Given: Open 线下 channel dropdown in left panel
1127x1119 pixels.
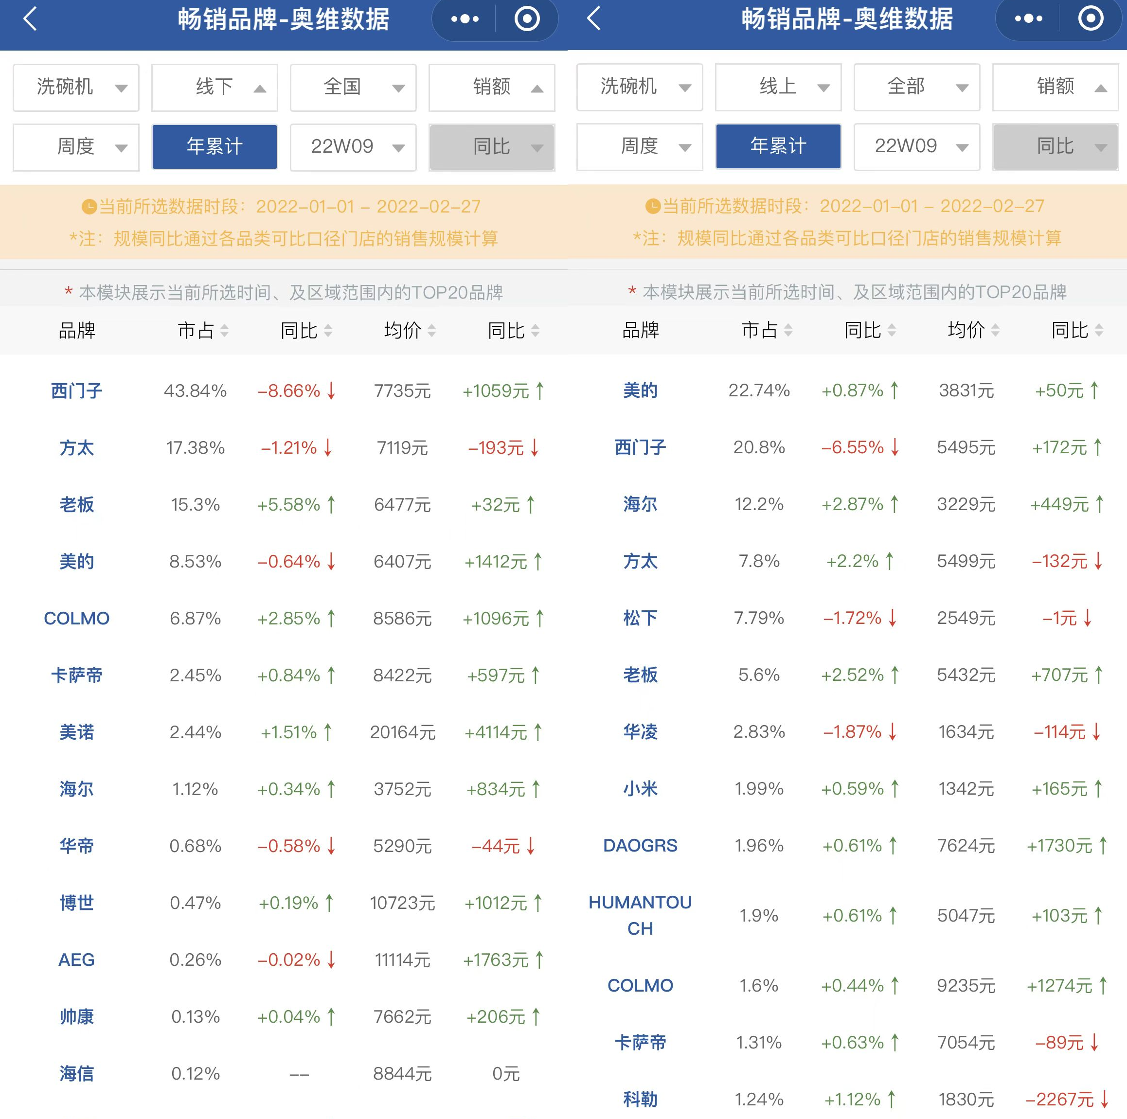Looking at the screenshot, I should (x=215, y=88).
